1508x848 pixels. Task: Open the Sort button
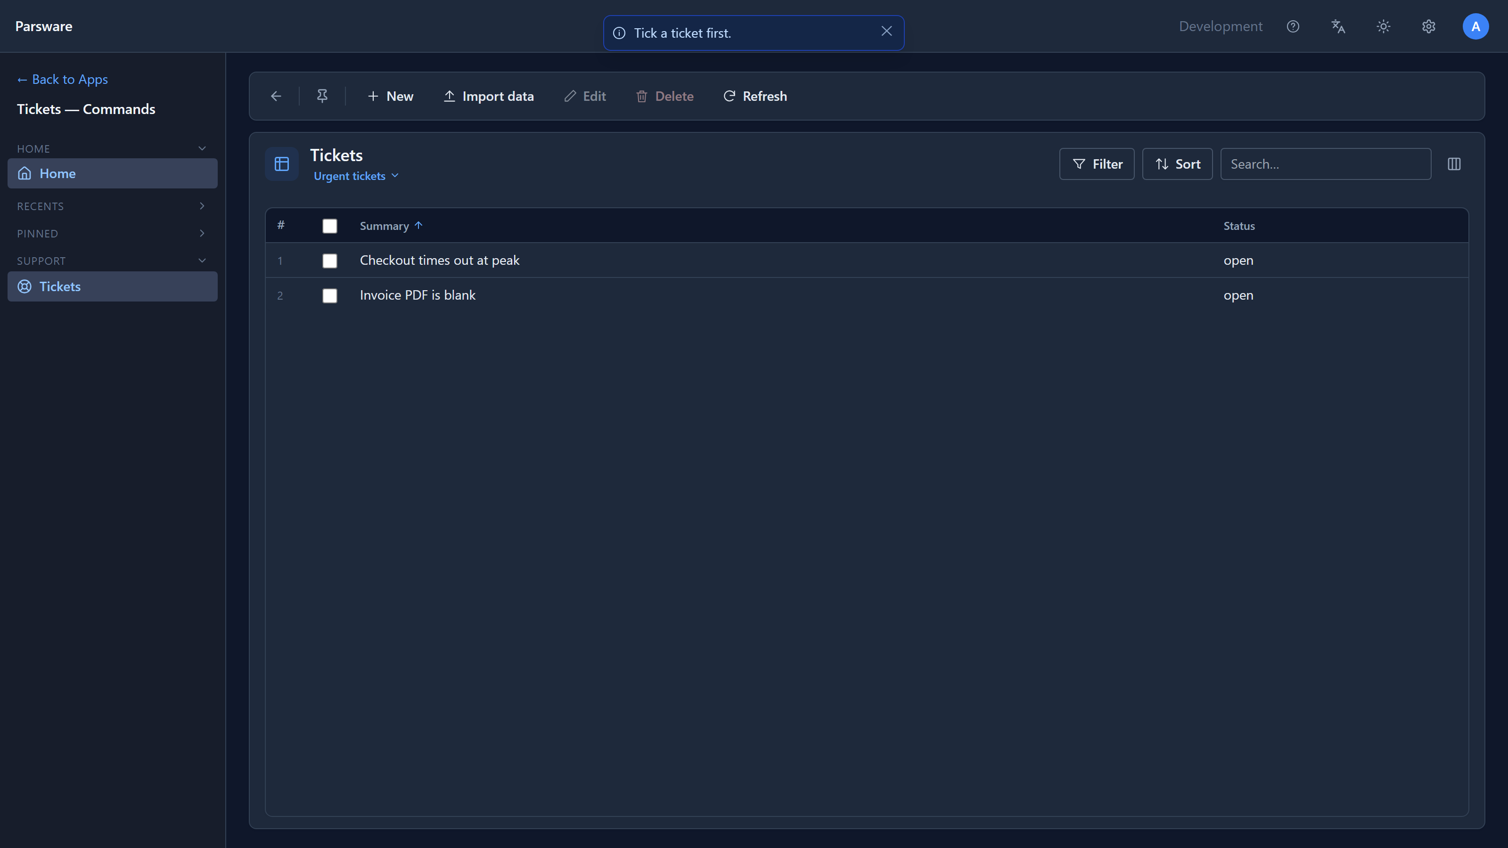tap(1177, 164)
